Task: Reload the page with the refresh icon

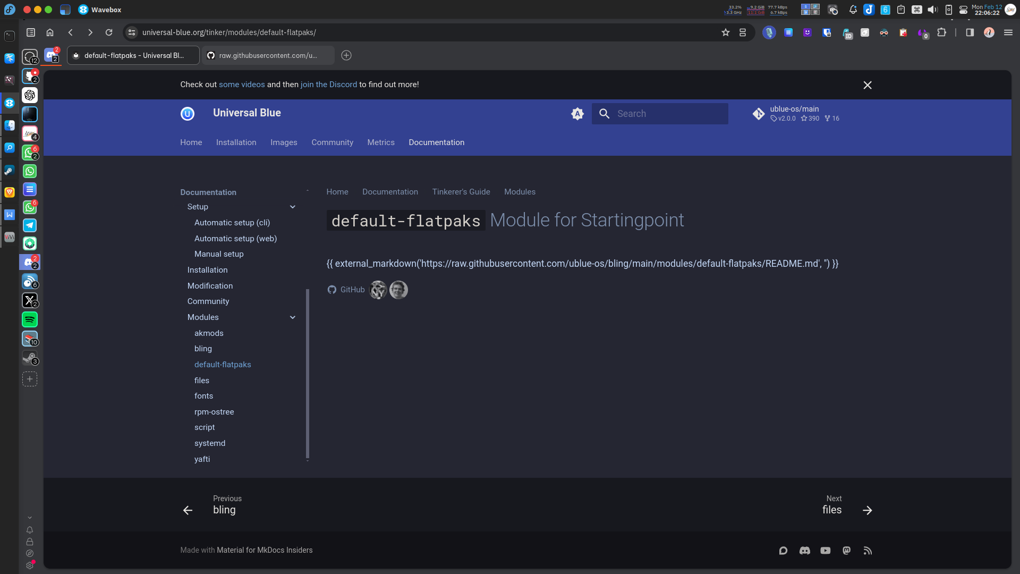Action: click(x=109, y=32)
